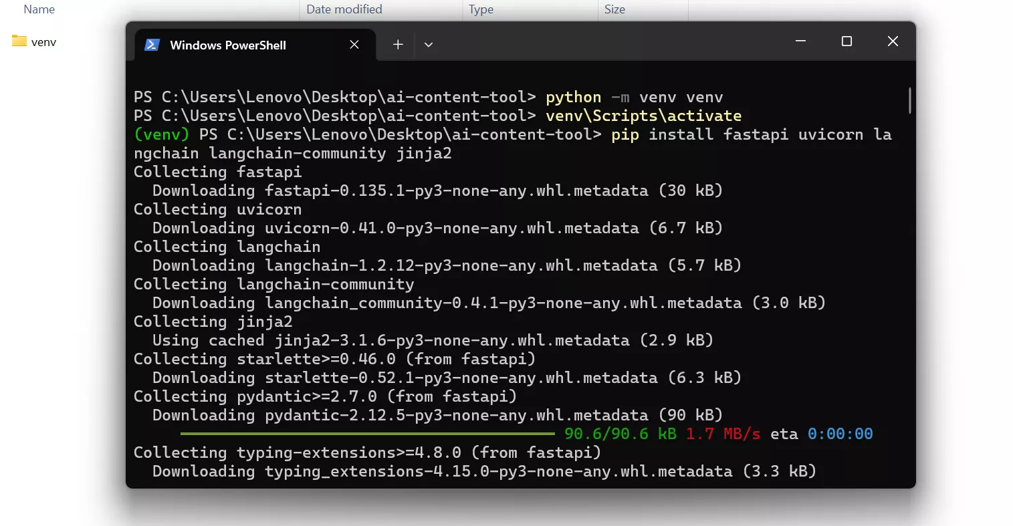Close the Windows PowerShell tab
The image size is (1013, 526).
coord(354,44)
